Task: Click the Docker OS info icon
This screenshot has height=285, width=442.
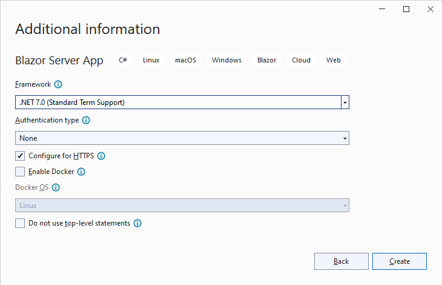Action: coord(56,187)
